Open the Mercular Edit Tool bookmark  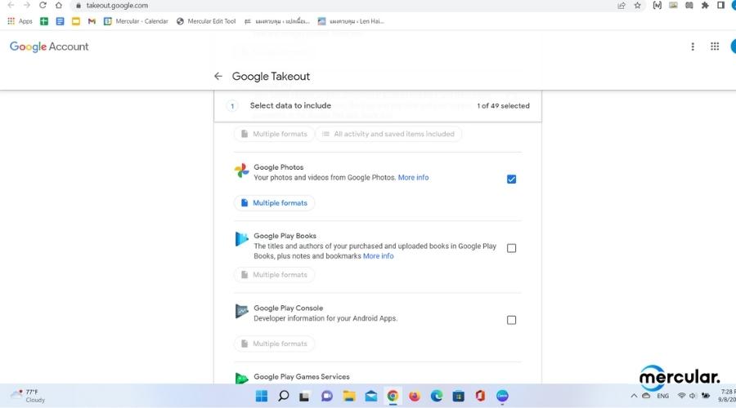coord(206,21)
